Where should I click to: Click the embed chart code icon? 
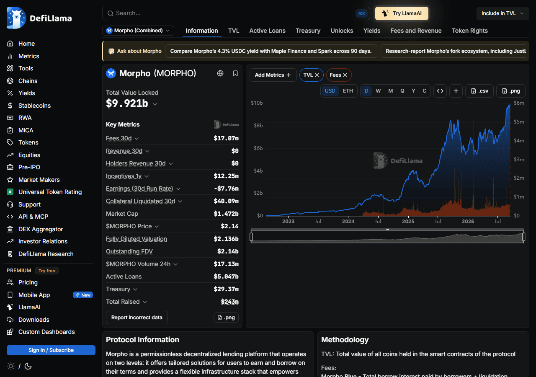(440, 91)
